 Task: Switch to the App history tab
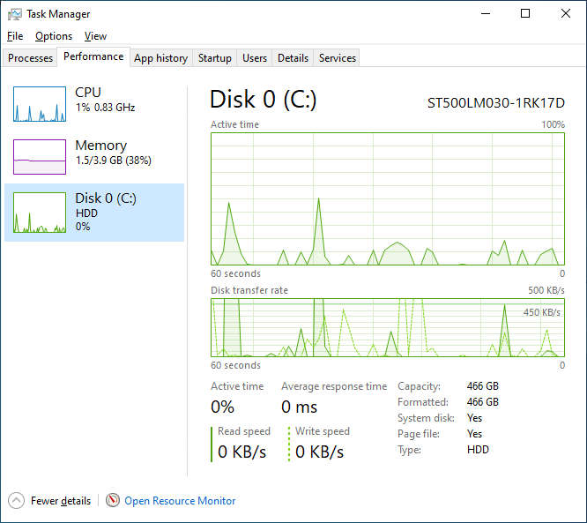[x=160, y=58]
